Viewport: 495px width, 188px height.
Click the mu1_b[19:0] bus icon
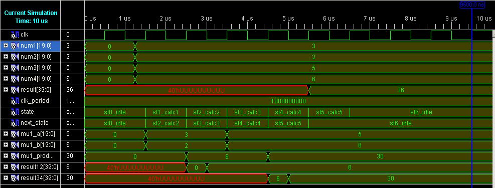tap(15, 145)
